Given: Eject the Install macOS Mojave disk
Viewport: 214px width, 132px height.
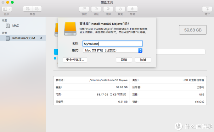Looking at the screenshot, I should tap(41, 38).
